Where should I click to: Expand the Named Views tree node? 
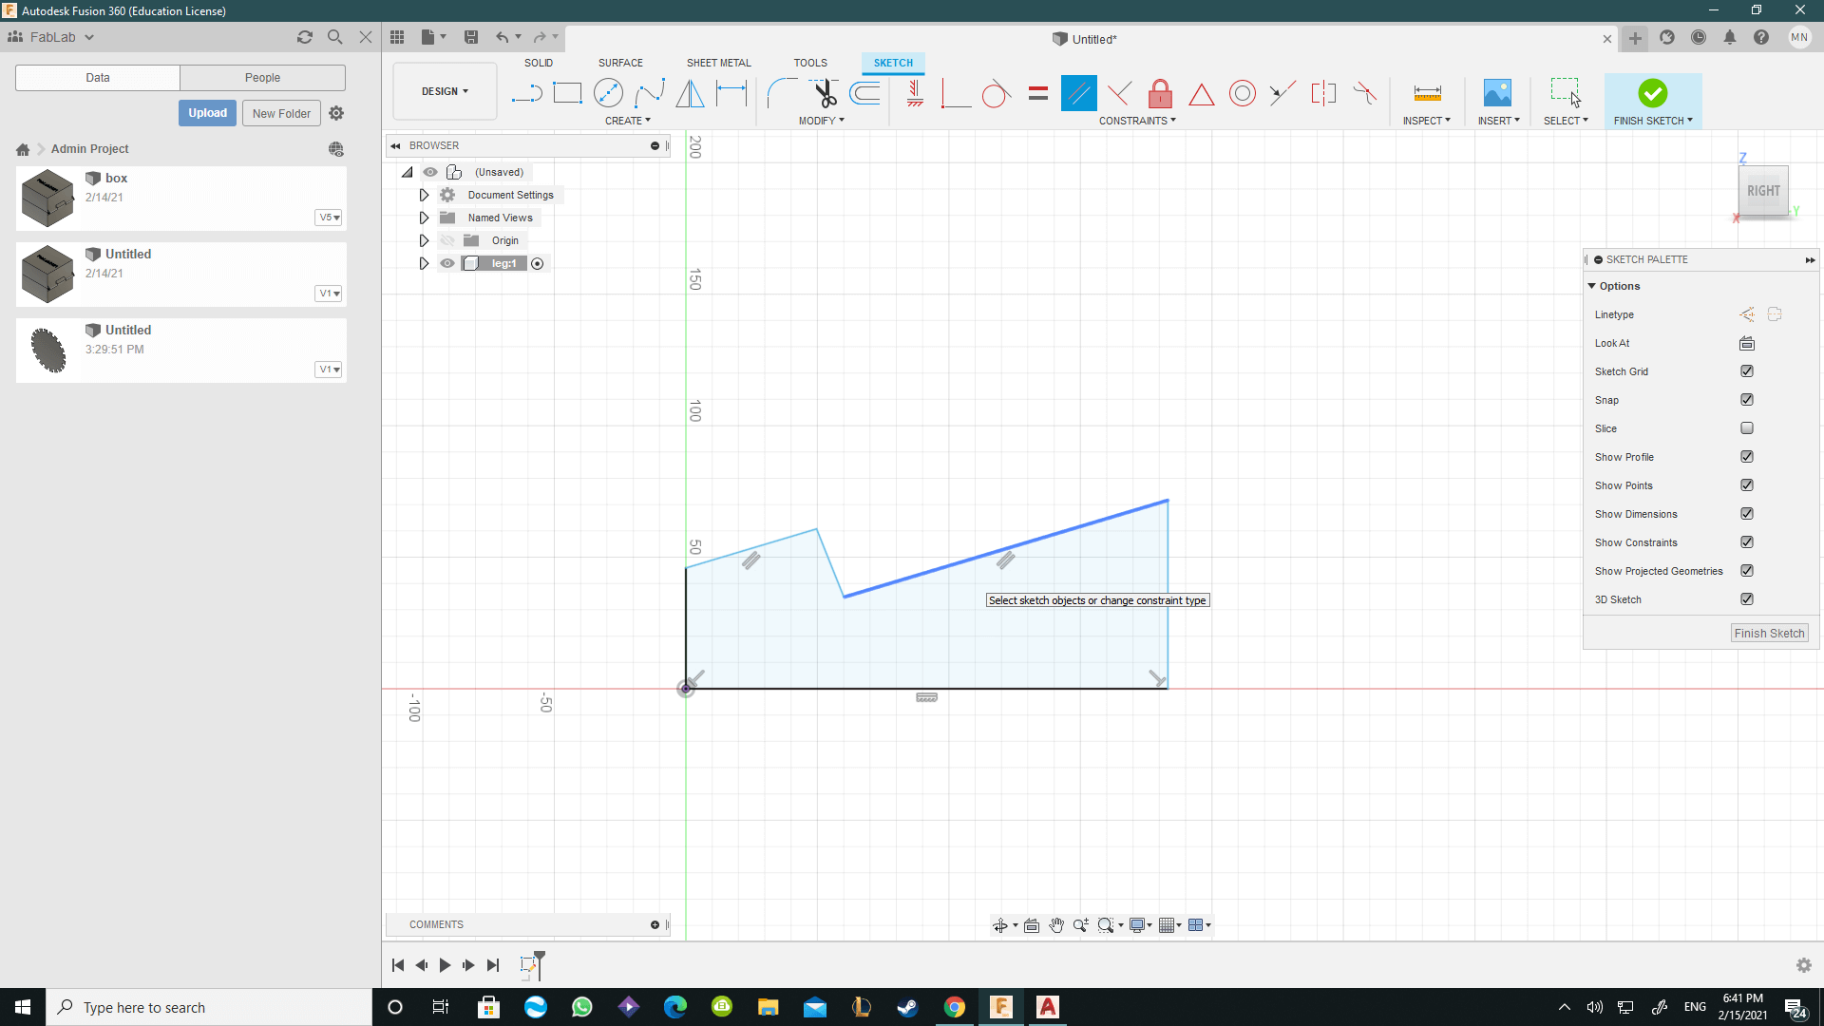tap(424, 218)
